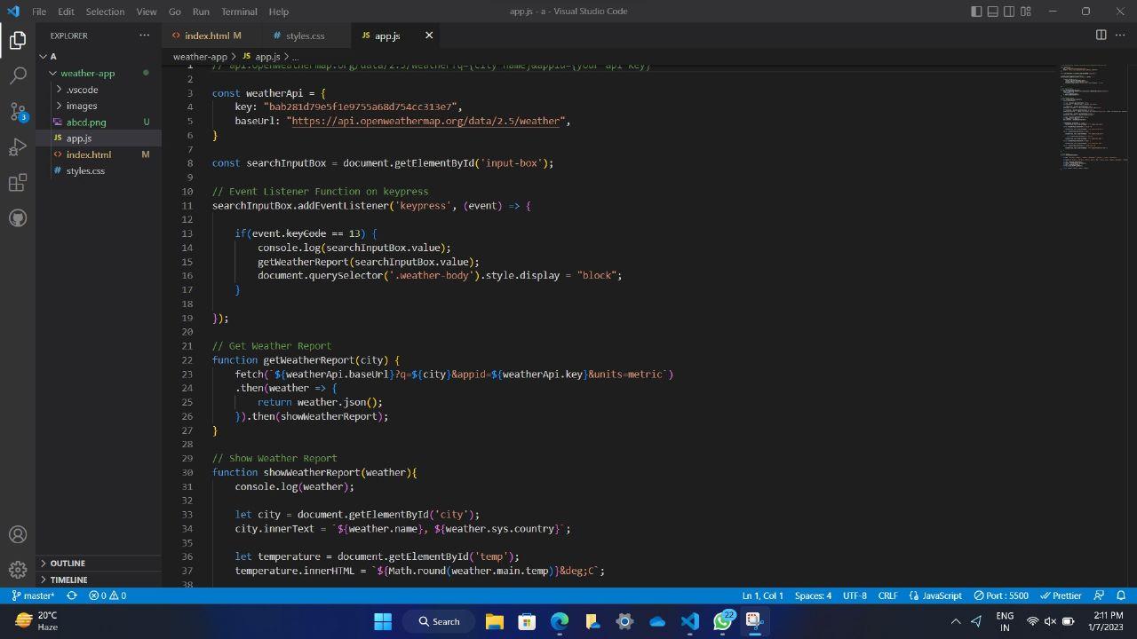
Task: Open the Run menu
Action: [201, 12]
